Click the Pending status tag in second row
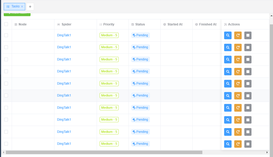The image size is (273, 157). tap(140, 47)
